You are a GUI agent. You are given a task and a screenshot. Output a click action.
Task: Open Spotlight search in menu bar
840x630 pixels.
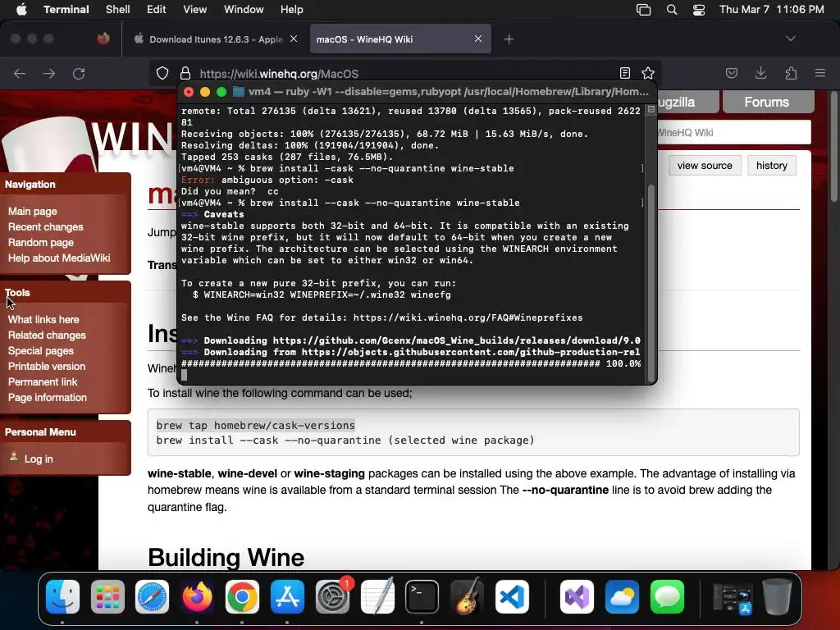click(671, 10)
